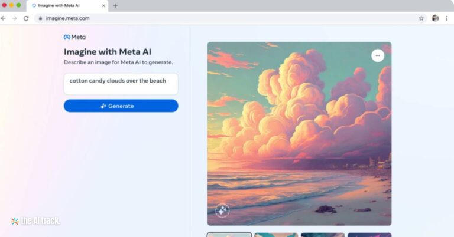Click the large generated beach clouds image
The height and width of the screenshot is (237, 454).
[x=299, y=134]
